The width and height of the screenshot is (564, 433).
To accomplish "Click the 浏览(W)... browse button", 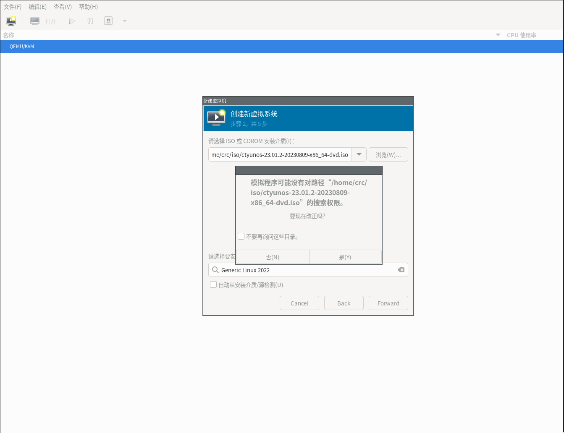I will (x=388, y=155).
